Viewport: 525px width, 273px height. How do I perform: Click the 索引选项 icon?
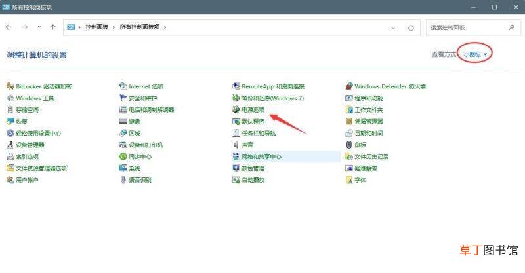[10, 156]
